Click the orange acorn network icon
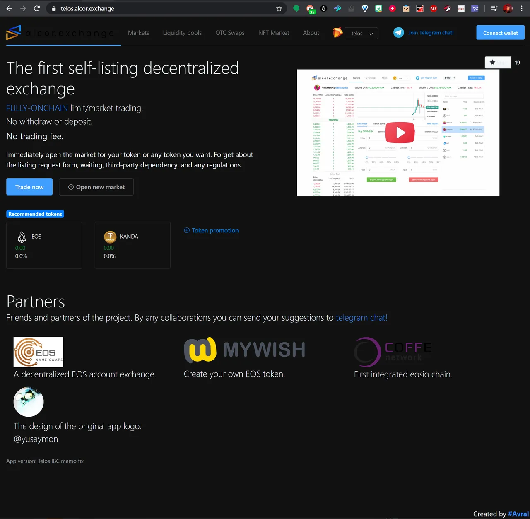Screen dimensions: 530x519 (338, 32)
